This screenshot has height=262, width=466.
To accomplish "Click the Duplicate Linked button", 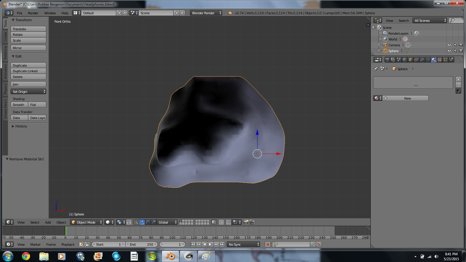I will 28,71.
